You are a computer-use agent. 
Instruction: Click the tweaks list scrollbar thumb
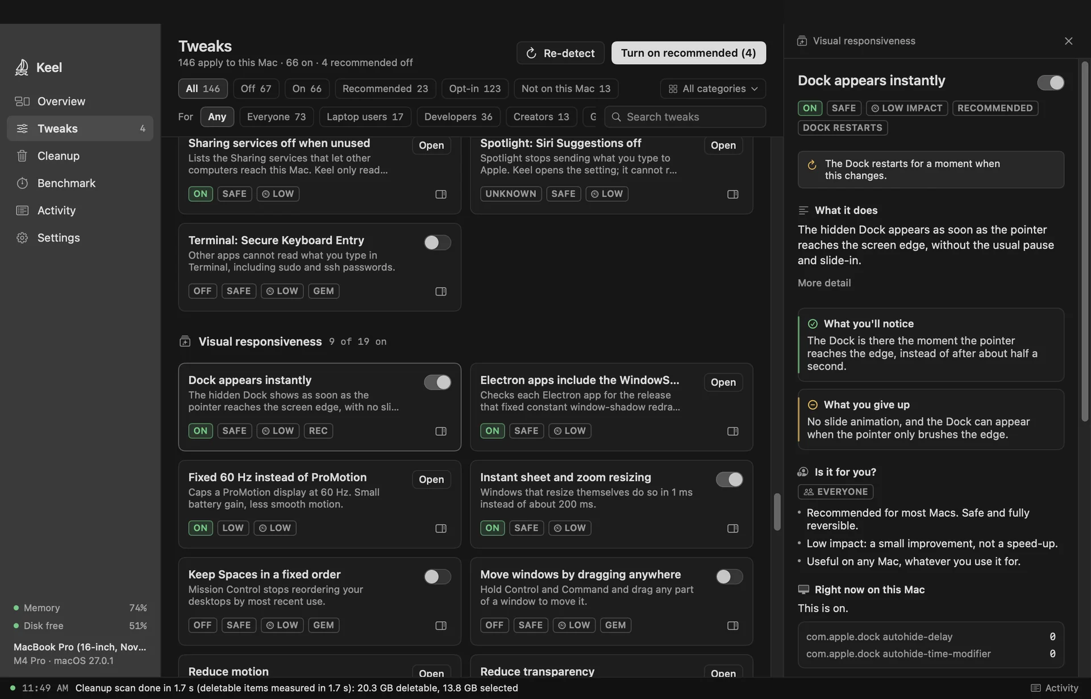pos(777,511)
